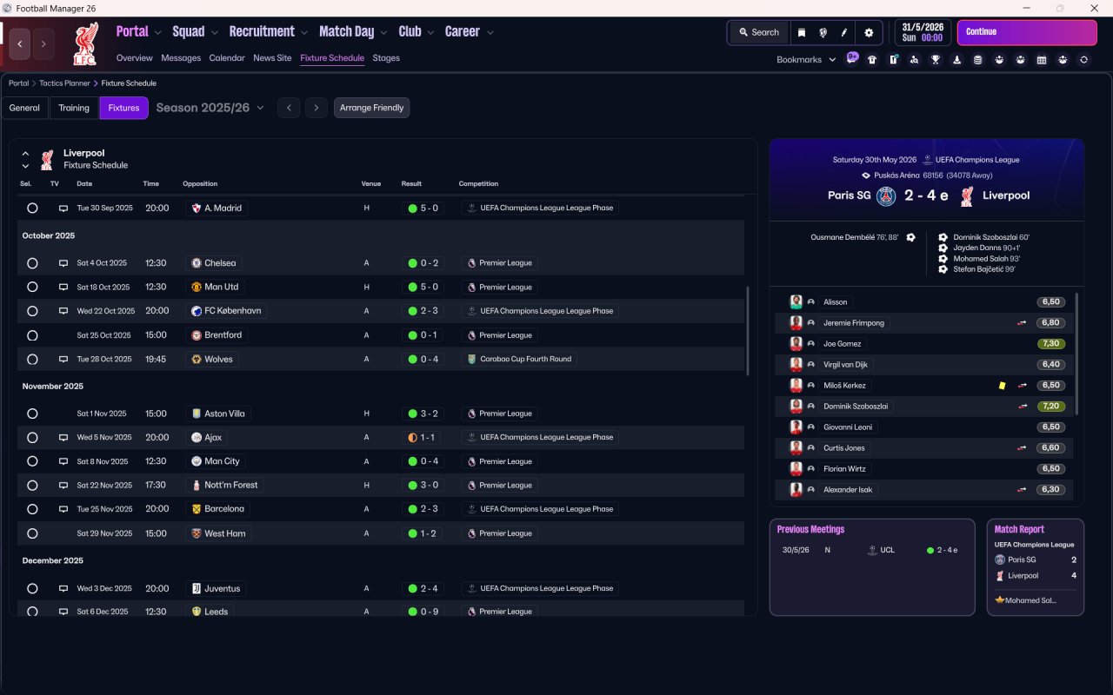The width and height of the screenshot is (1113, 695).
Task: Click the training cone icon in bookmarks bar
Action: coord(956,60)
